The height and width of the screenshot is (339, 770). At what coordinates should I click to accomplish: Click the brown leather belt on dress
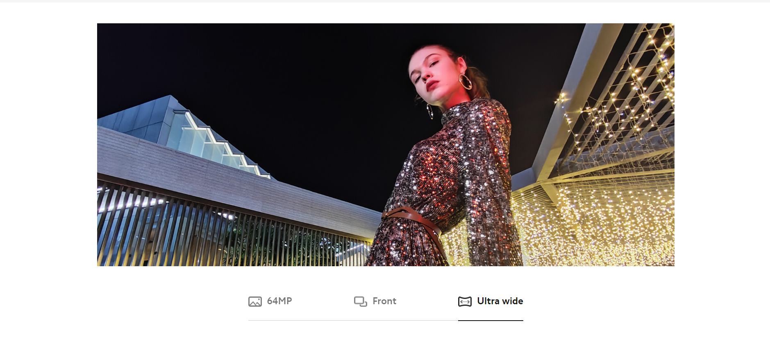click(414, 223)
